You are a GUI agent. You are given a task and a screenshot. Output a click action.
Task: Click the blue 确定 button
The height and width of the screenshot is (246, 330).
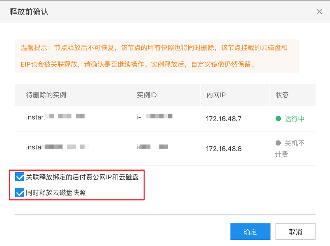tap(250, 232)
